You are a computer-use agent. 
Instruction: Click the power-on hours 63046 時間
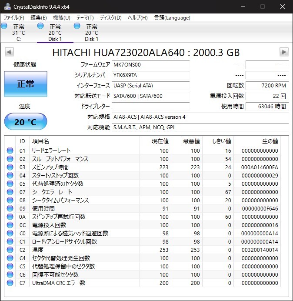(267, 106)
